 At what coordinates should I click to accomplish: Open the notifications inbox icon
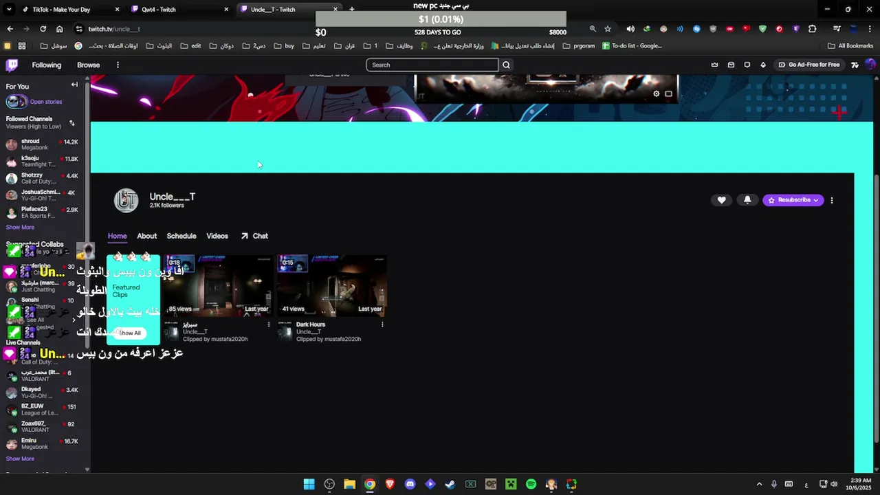pos(731,65)
